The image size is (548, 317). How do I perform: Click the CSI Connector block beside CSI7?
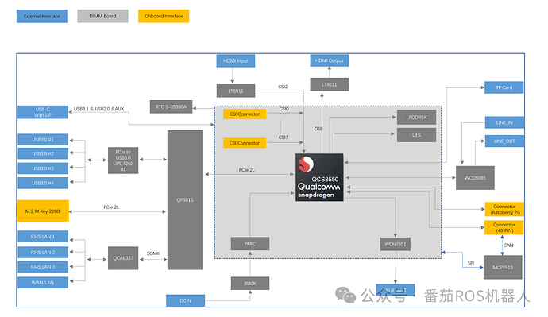point(245,143)
